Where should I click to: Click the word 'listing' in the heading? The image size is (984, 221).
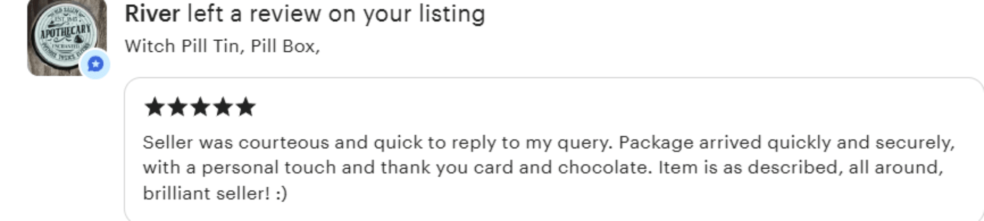452,14
